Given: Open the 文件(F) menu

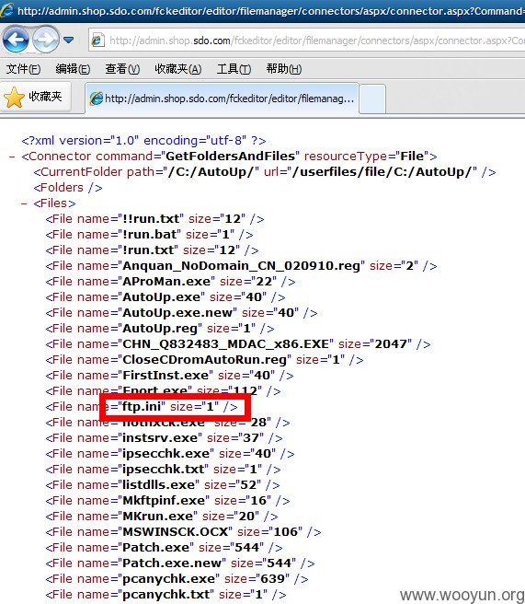Looking at the screenshot, I should [23, 69].
